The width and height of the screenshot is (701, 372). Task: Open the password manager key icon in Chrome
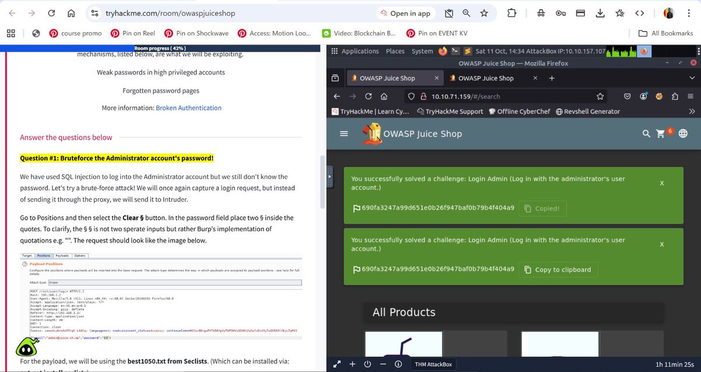pos(560,13)
